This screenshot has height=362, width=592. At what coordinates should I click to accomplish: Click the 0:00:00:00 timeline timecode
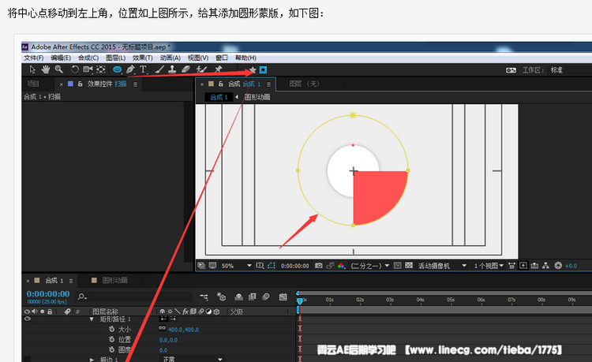click(49, 293)
